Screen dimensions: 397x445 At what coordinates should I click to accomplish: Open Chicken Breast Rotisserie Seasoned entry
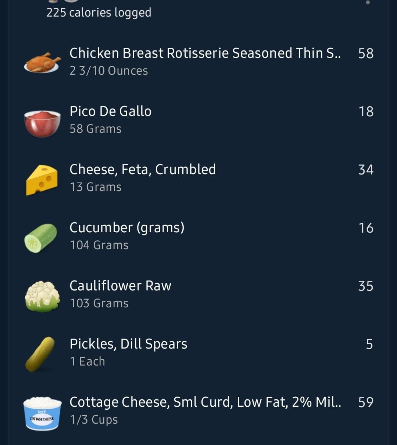pyautogui.click(x=198, y=61)
